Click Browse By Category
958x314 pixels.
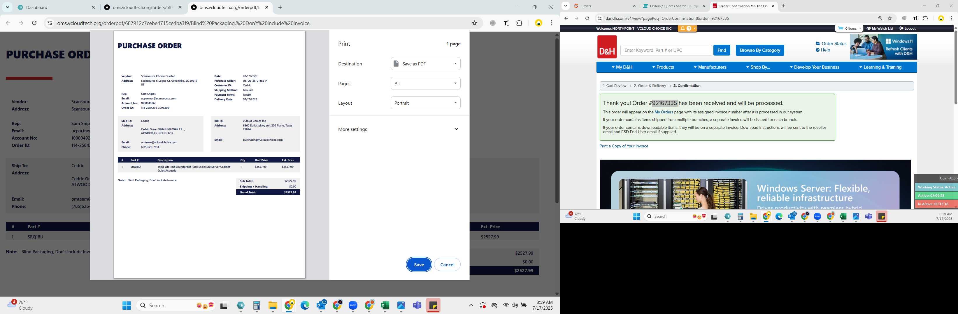[x=759, y=50]
